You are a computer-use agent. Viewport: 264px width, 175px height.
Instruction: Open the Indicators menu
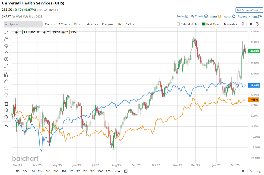point(91,24)
